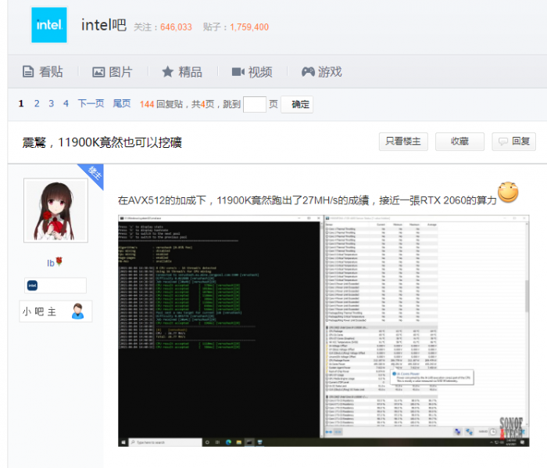Go to the 视频 tab
The image size is (547, 468).
pos(252,72)
